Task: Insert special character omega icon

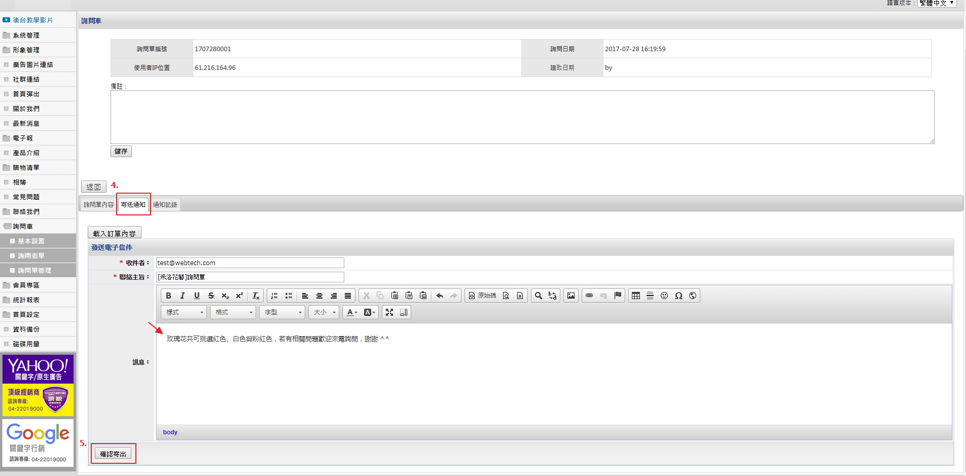Action: point(678,296)
